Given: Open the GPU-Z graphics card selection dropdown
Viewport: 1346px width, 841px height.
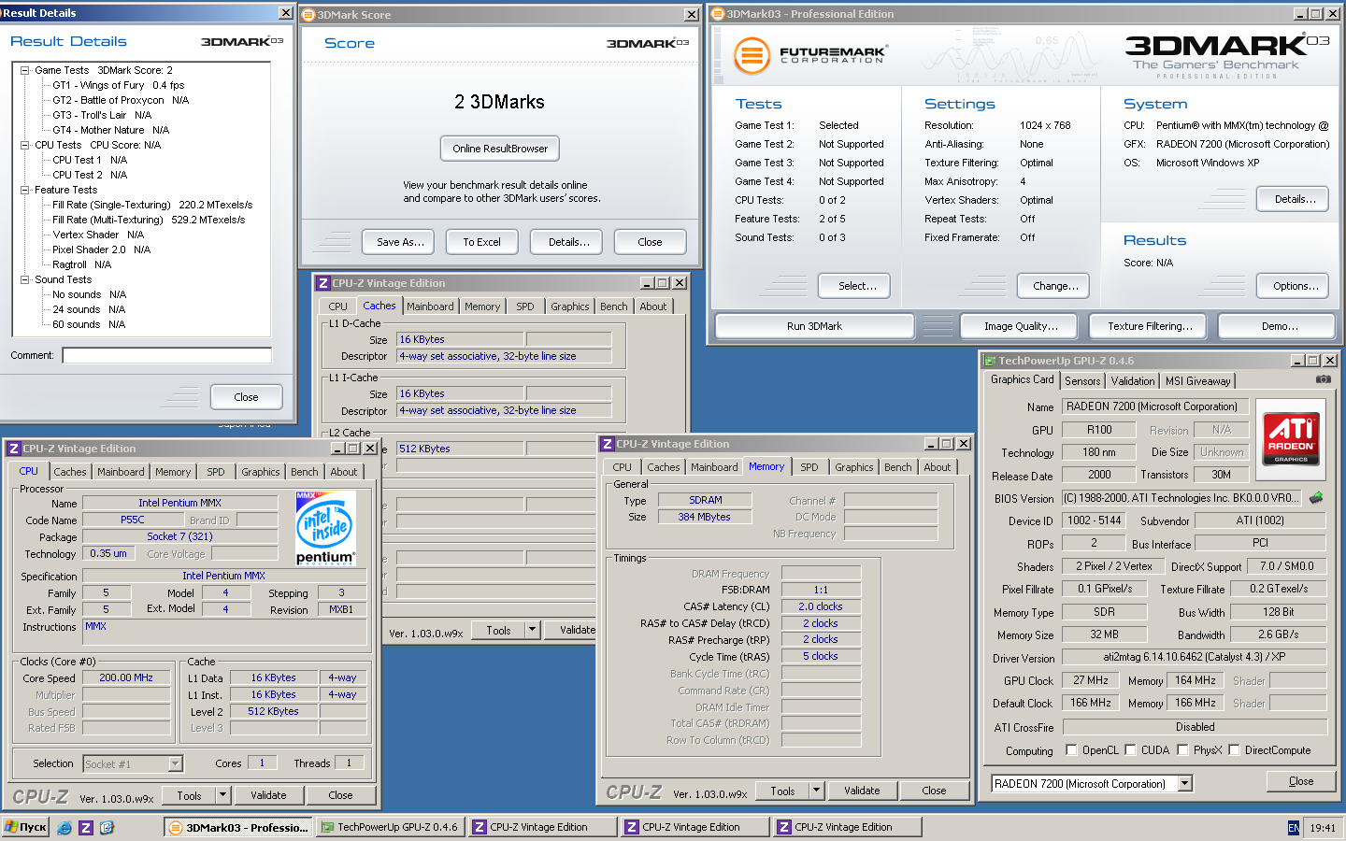Looking at the screenshot, I should tap(1185, 784).
